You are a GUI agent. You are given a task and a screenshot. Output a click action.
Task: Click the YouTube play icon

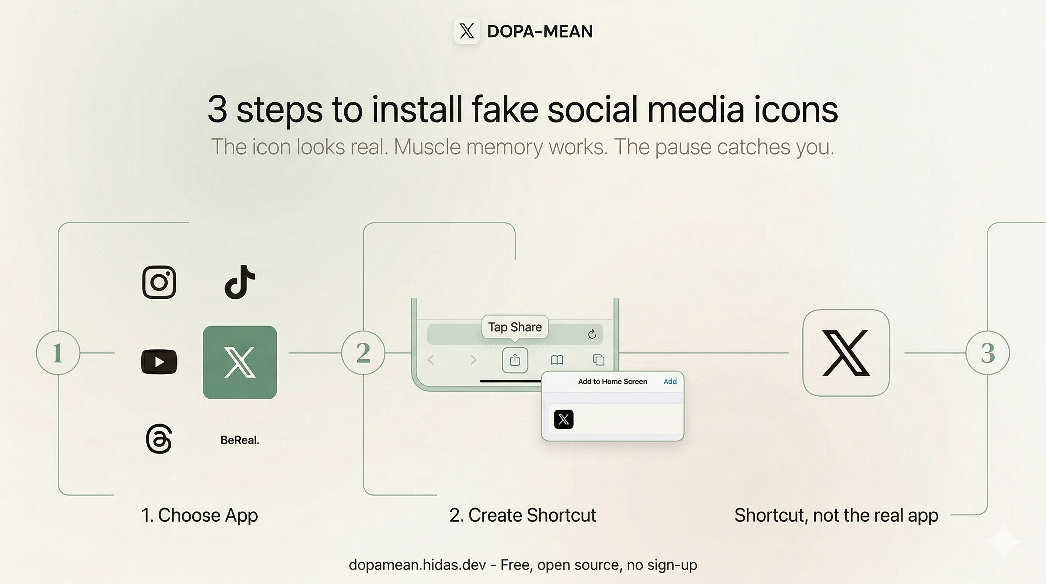click(159, 361)
